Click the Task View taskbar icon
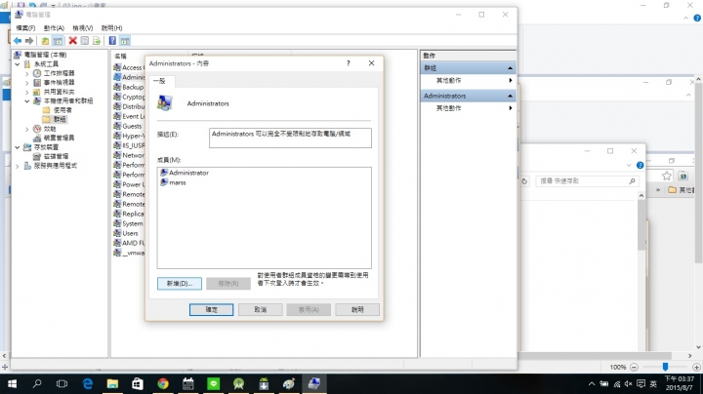The height and width of the screenshot is (394, 703). (62, 383)
